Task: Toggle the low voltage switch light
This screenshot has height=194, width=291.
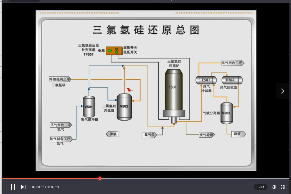Action: [x=117, y=52]
